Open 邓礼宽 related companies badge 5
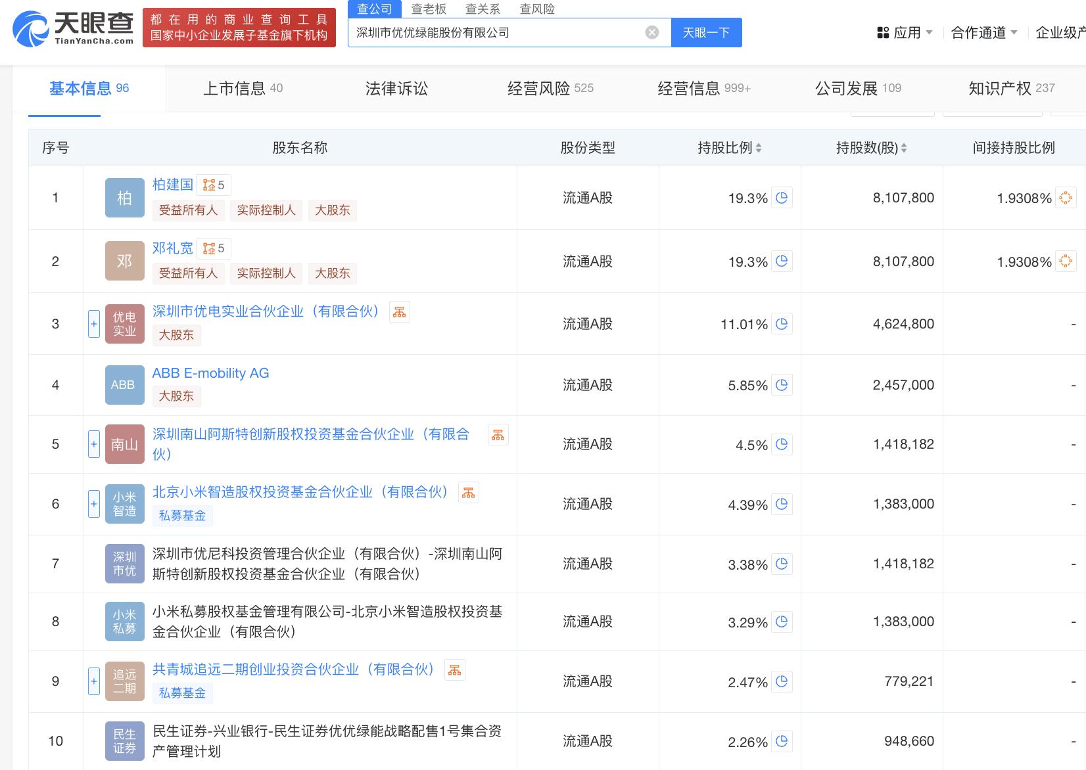The height and width of the screenshot is (770, 1086). [x=214, y=248]
